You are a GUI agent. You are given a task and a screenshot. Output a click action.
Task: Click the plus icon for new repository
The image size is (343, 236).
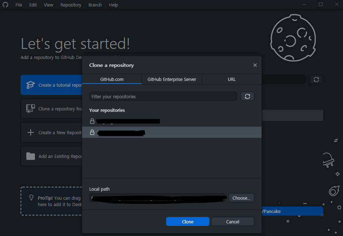[x=30, y=132]
